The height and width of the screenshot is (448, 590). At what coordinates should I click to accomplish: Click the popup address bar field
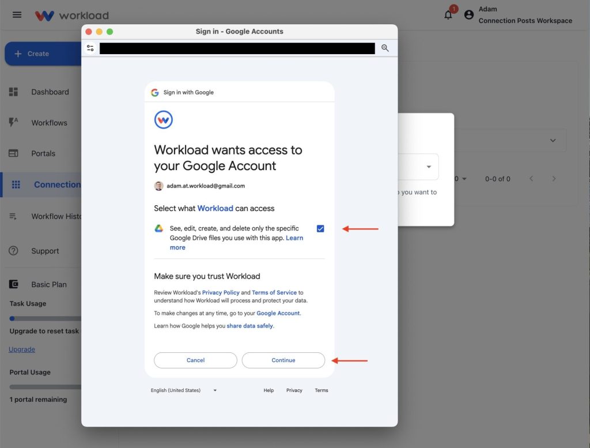point(237,48)
